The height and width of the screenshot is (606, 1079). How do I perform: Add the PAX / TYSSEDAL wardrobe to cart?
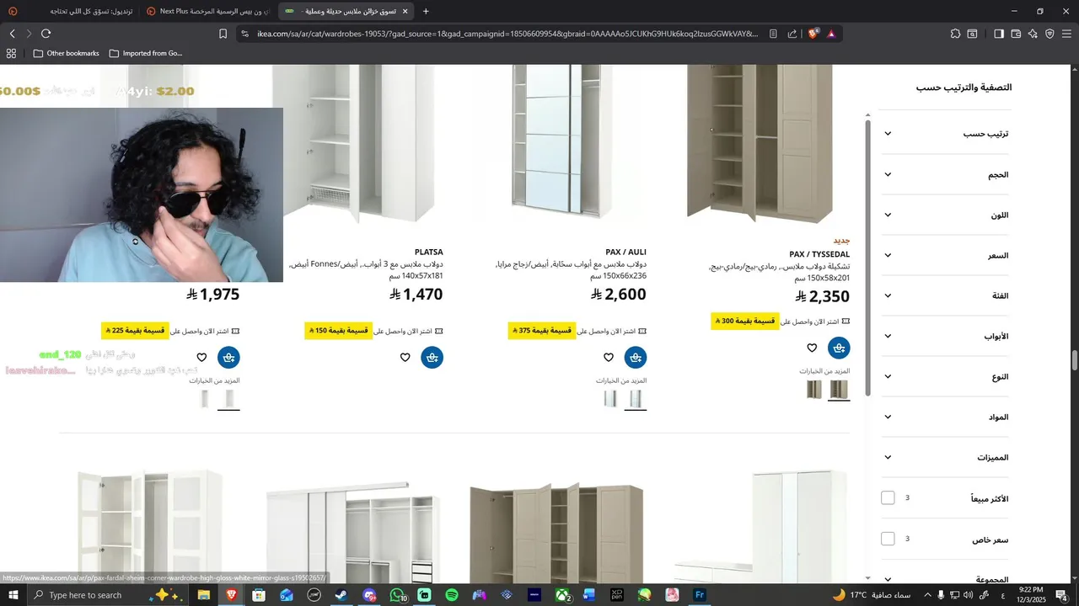point(839,348)
